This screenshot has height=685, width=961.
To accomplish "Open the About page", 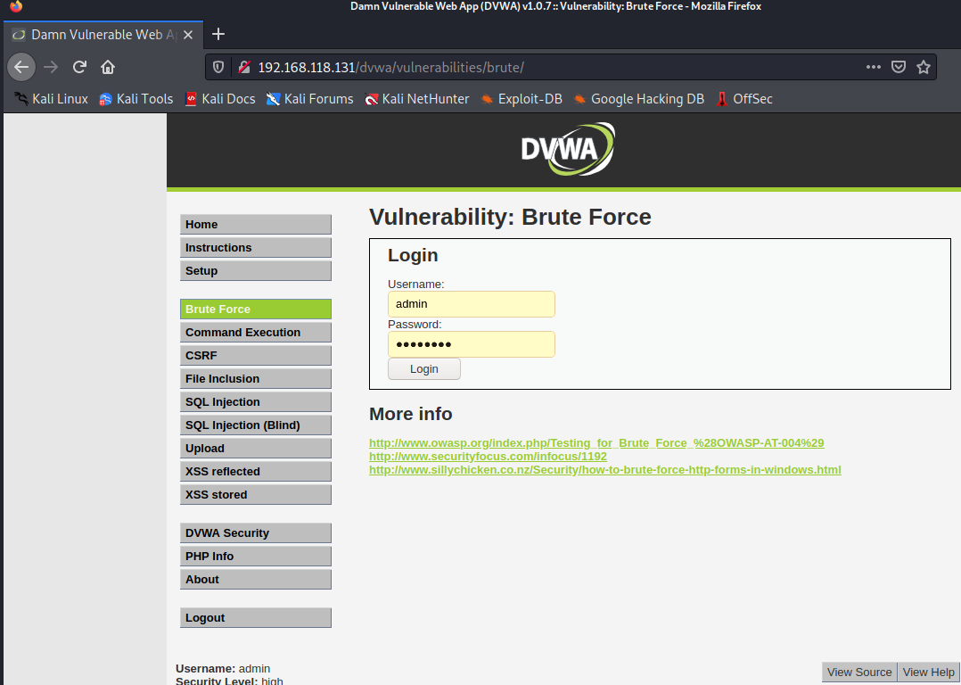I will [256, 580].
